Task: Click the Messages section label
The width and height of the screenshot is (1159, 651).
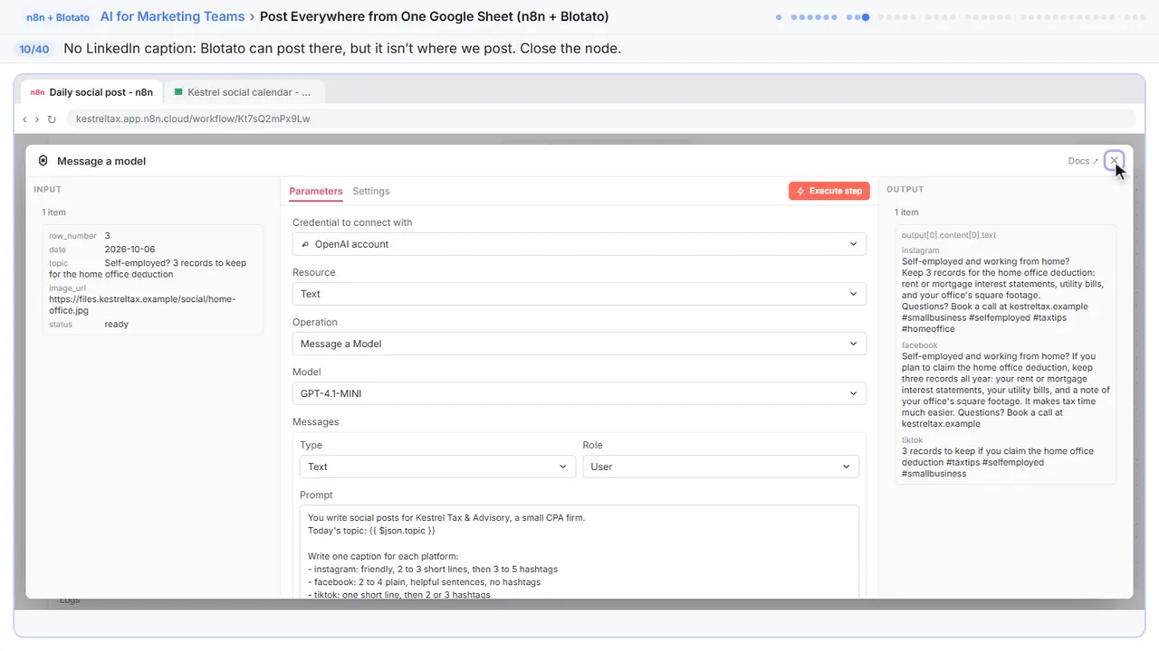Action: click(316, 422)
